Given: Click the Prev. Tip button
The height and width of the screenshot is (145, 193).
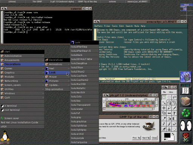Looking at the screenshot, I should click(136, 138).
